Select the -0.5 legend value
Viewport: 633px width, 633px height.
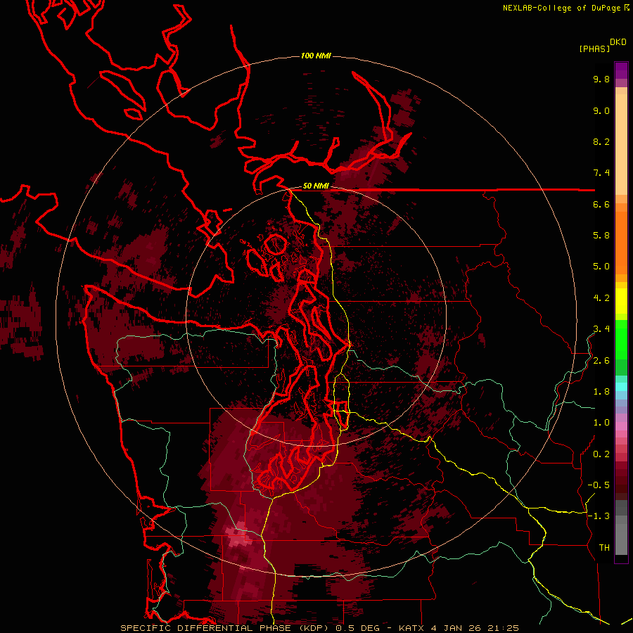(599, 485)
